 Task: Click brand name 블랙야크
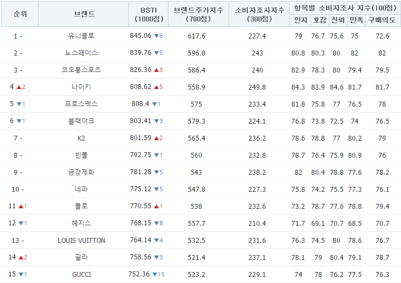click(82, 121)
